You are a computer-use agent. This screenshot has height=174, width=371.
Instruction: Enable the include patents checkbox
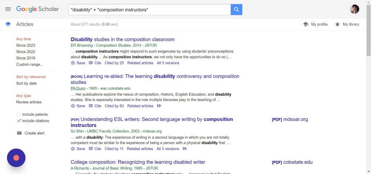pos(19,115)
